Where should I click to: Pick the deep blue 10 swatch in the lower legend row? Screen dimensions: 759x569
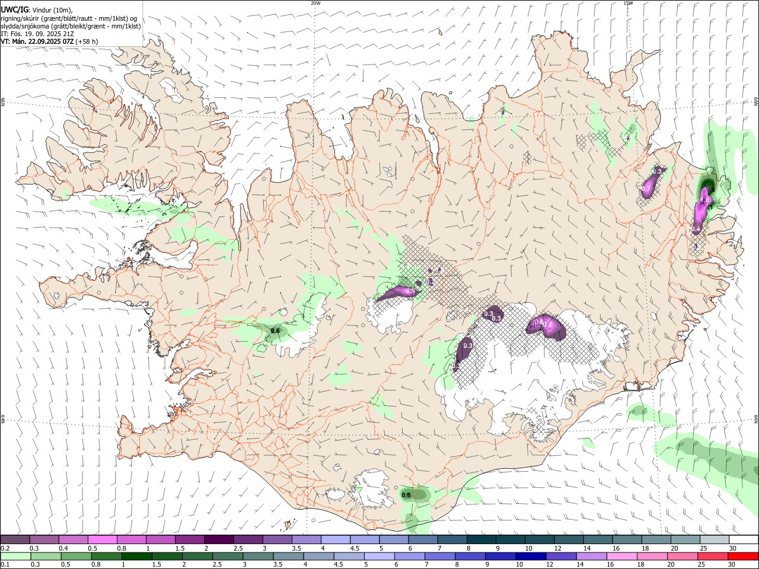point(530,556)
